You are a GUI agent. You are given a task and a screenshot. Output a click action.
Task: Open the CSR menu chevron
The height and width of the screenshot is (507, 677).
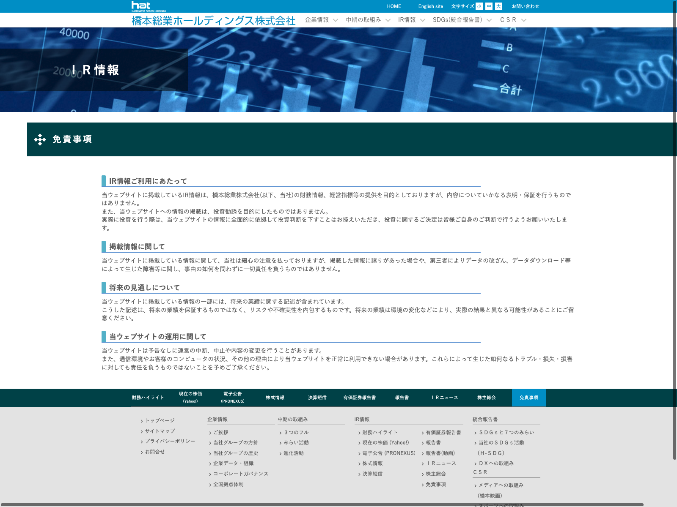point(524,20)
